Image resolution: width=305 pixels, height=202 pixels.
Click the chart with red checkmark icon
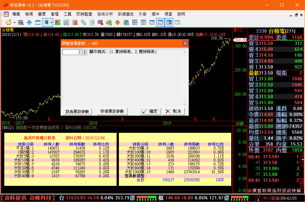[x=100, y=22]
